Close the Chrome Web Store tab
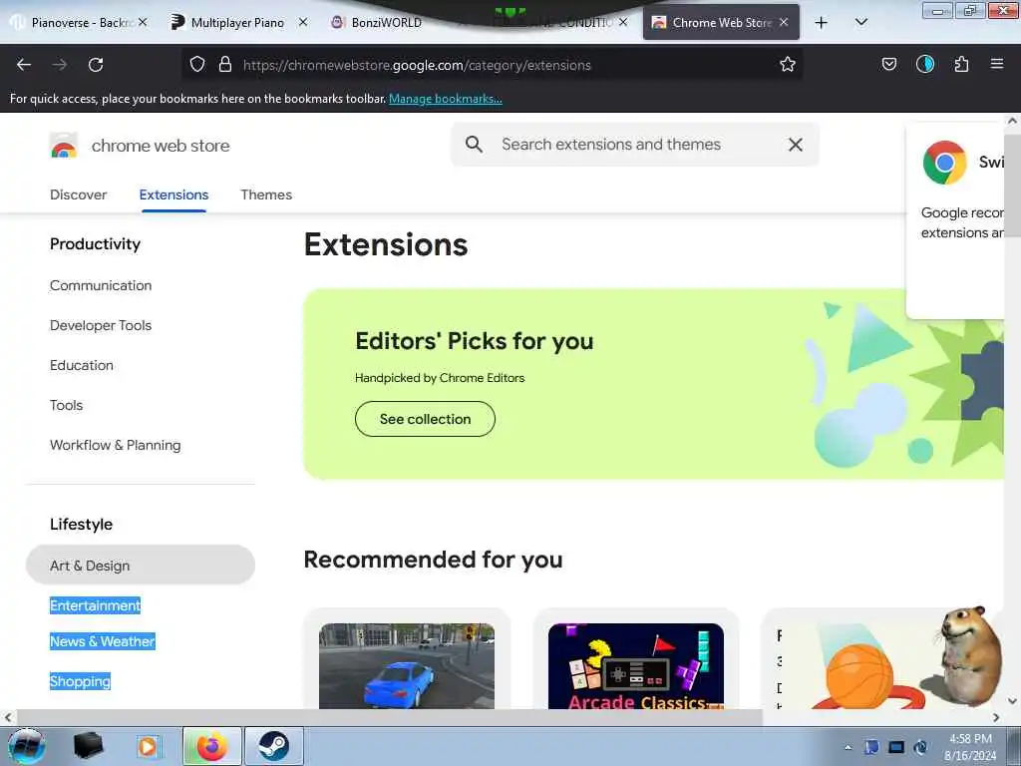This screenshot has height=766, width=1021. click(784, 22)
